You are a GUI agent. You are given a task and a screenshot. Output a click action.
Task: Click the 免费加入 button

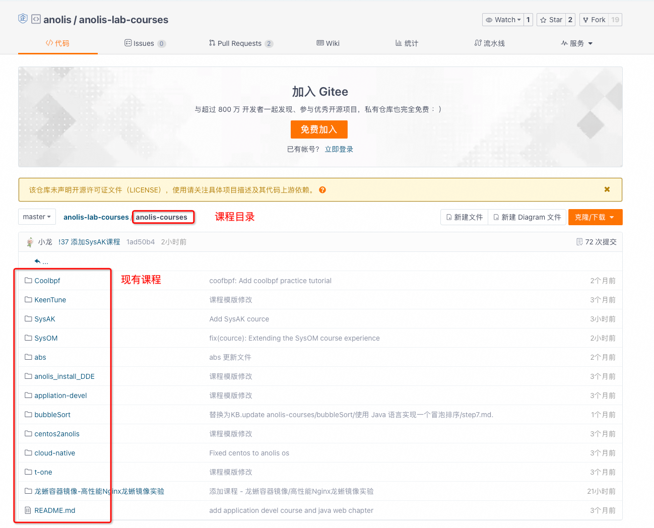[319, 129]
